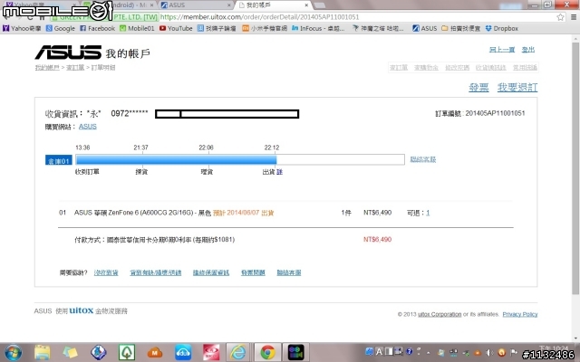This screenshot has width=580, height=362.
Task: Click the volume speaker icon in system tray
Action: 489,352
